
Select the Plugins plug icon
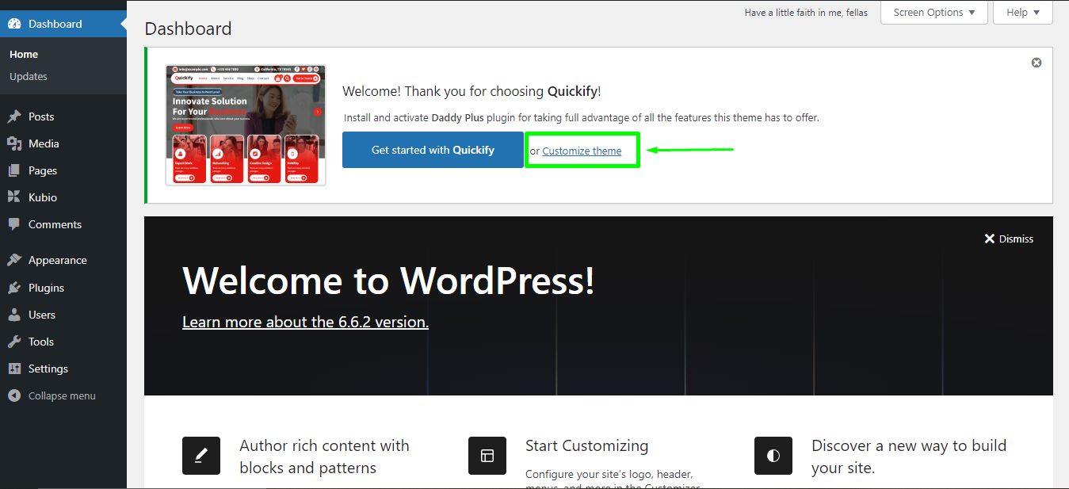16,287
